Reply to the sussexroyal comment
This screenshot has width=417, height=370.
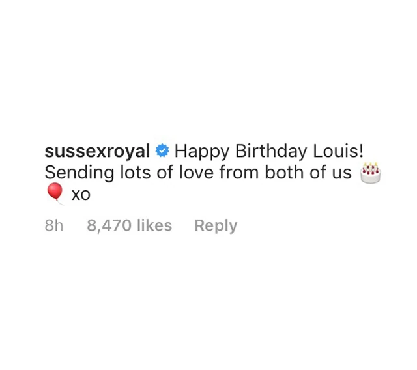tap(216, 226)
